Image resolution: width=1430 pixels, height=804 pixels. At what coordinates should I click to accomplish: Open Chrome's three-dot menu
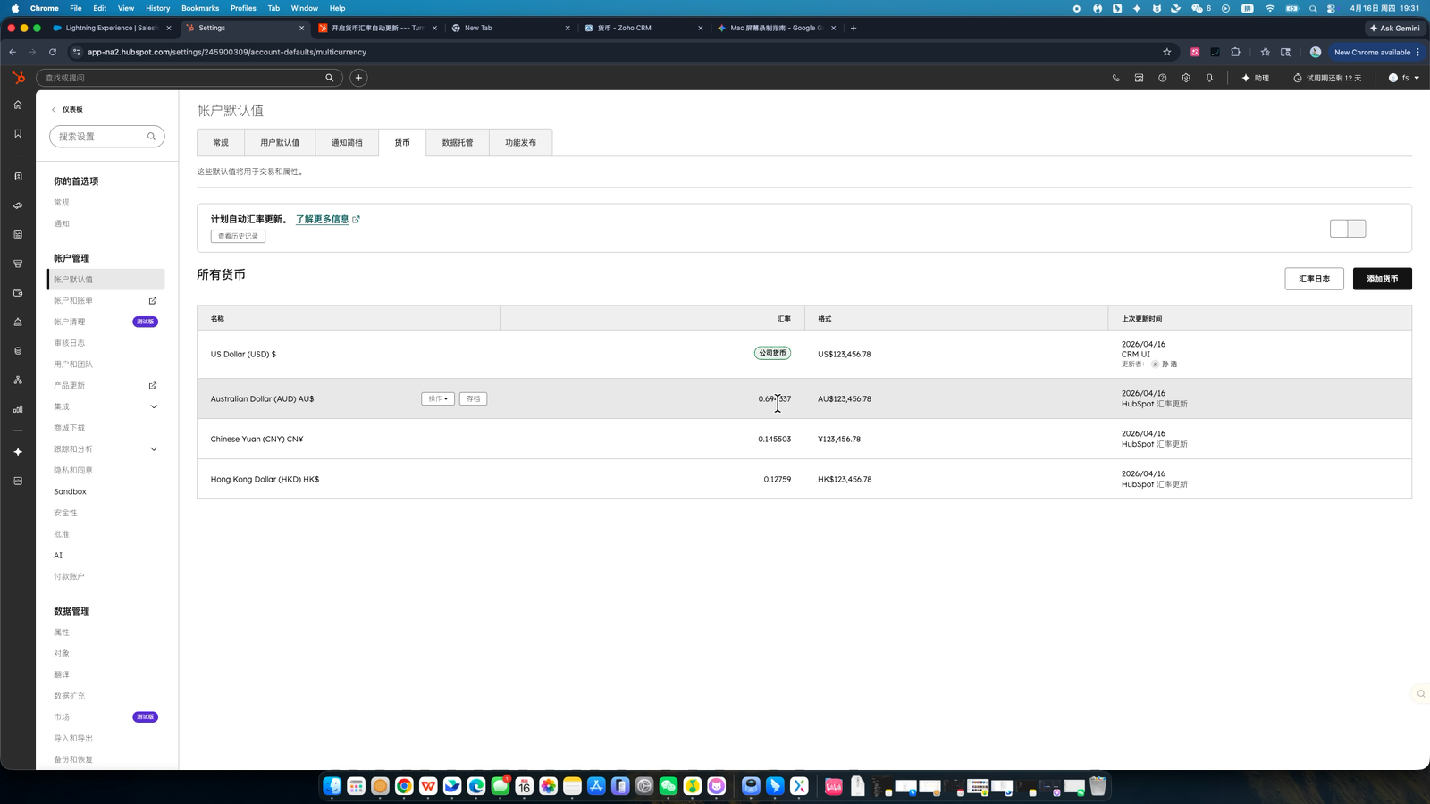tap(1418, 52)
